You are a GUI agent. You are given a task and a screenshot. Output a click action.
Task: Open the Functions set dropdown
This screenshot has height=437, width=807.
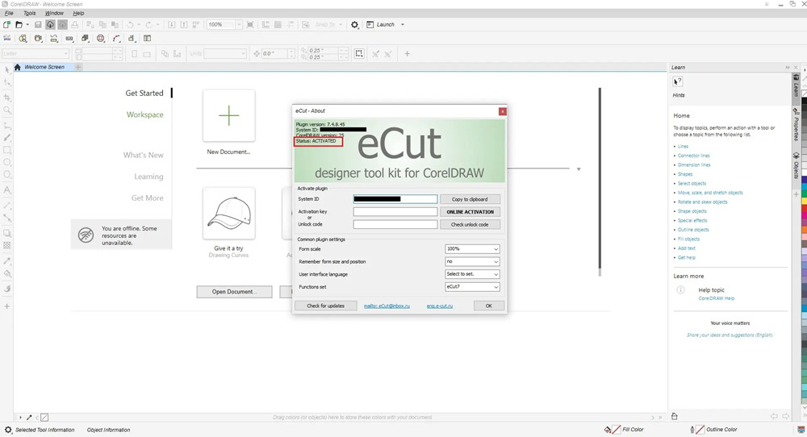click(472, 287)
